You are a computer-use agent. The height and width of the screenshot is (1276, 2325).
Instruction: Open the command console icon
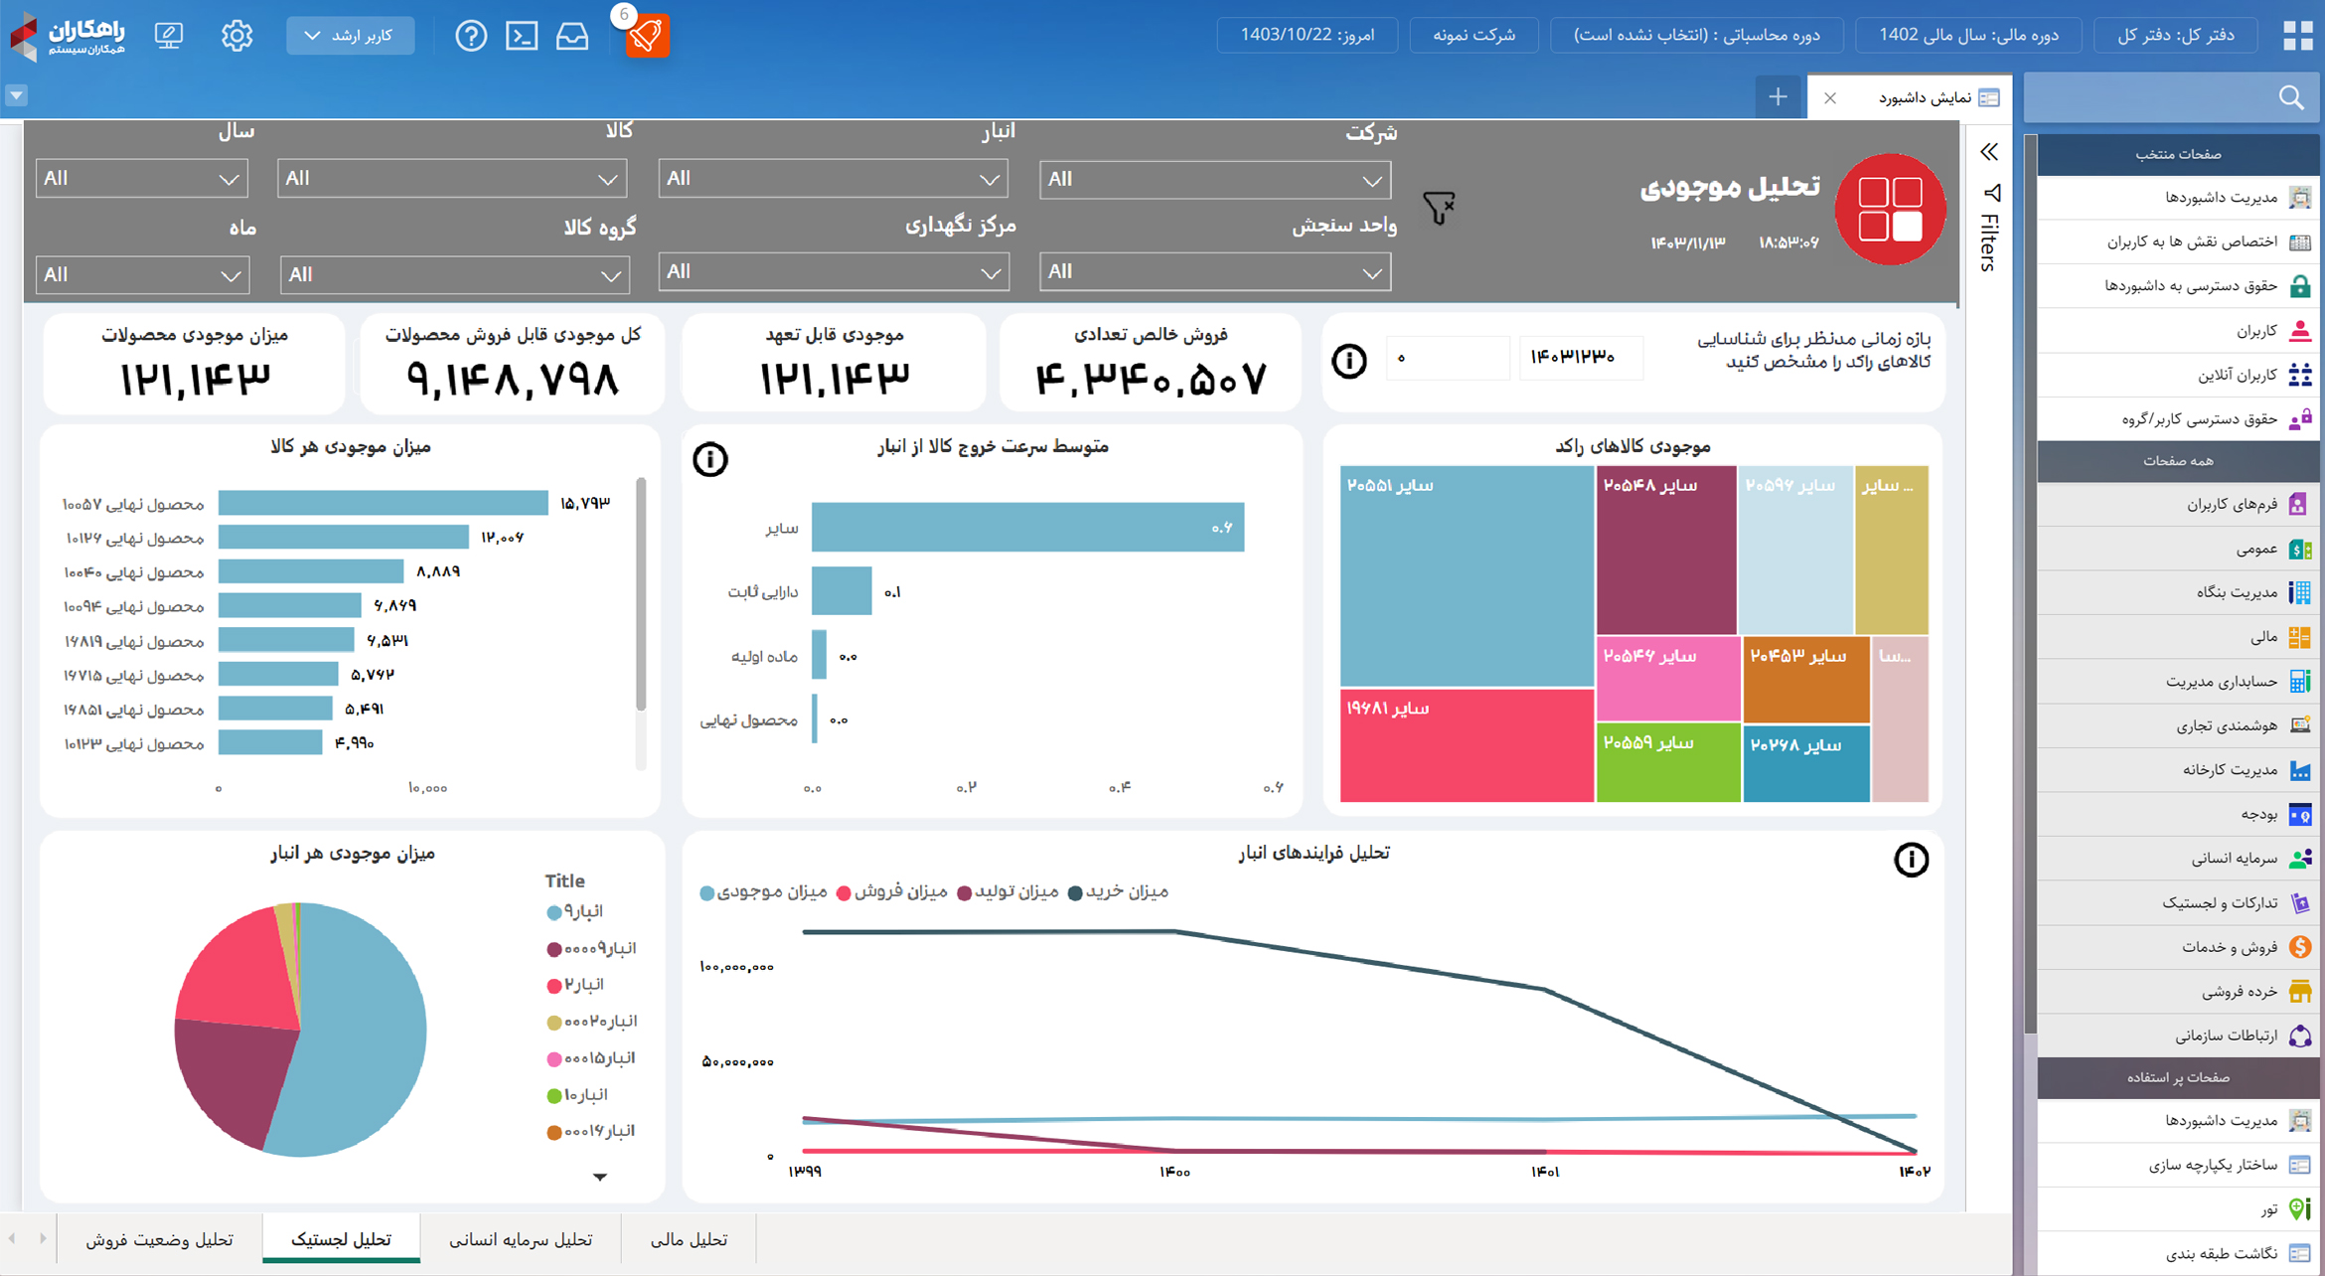pos(522,36)
